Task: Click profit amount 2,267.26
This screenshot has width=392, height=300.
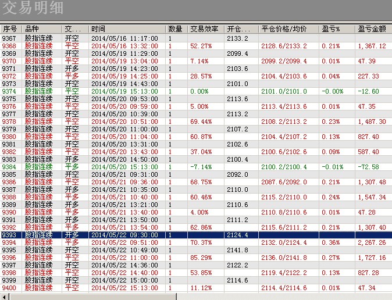Action: [x=372, y=242]
